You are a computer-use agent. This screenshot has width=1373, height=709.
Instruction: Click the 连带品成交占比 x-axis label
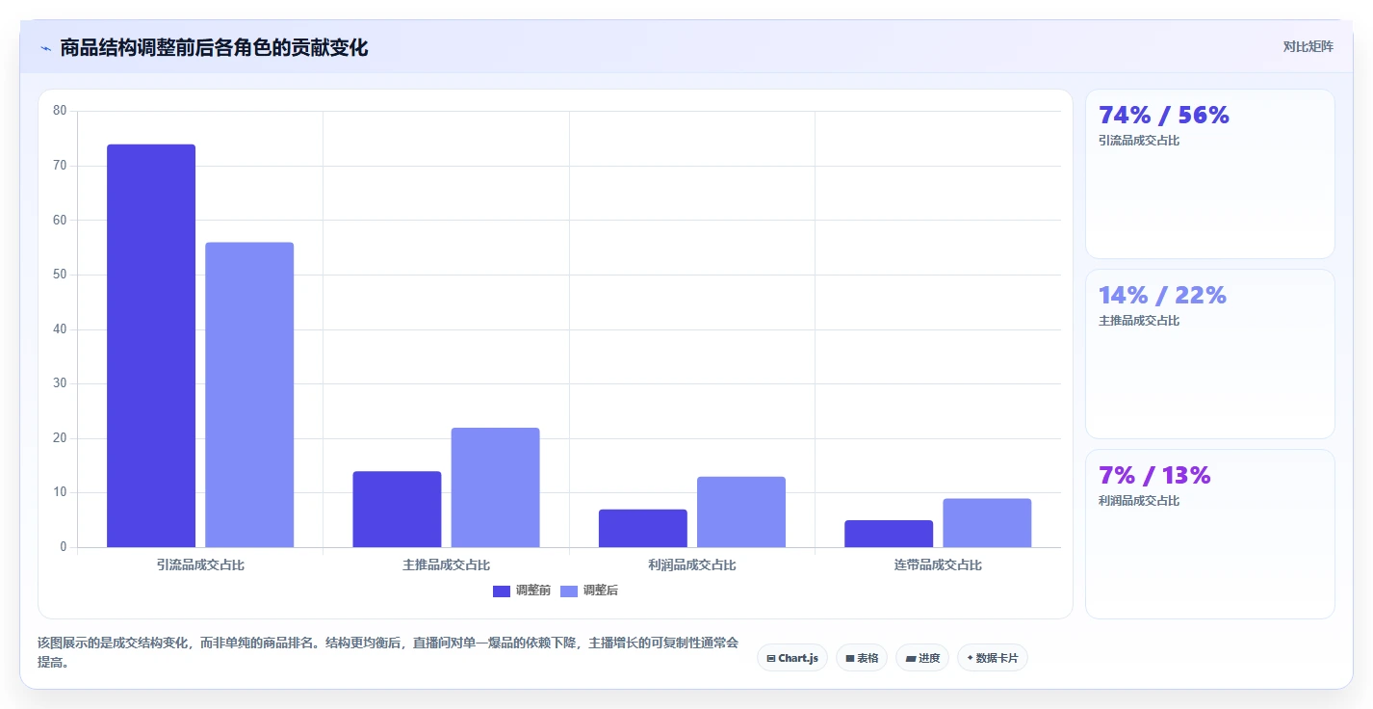click(938, 565)
